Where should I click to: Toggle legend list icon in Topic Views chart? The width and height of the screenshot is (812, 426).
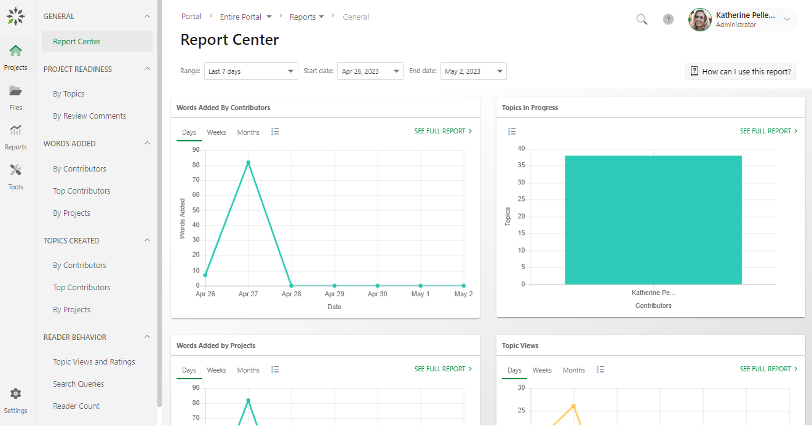[x=601, y=369]
